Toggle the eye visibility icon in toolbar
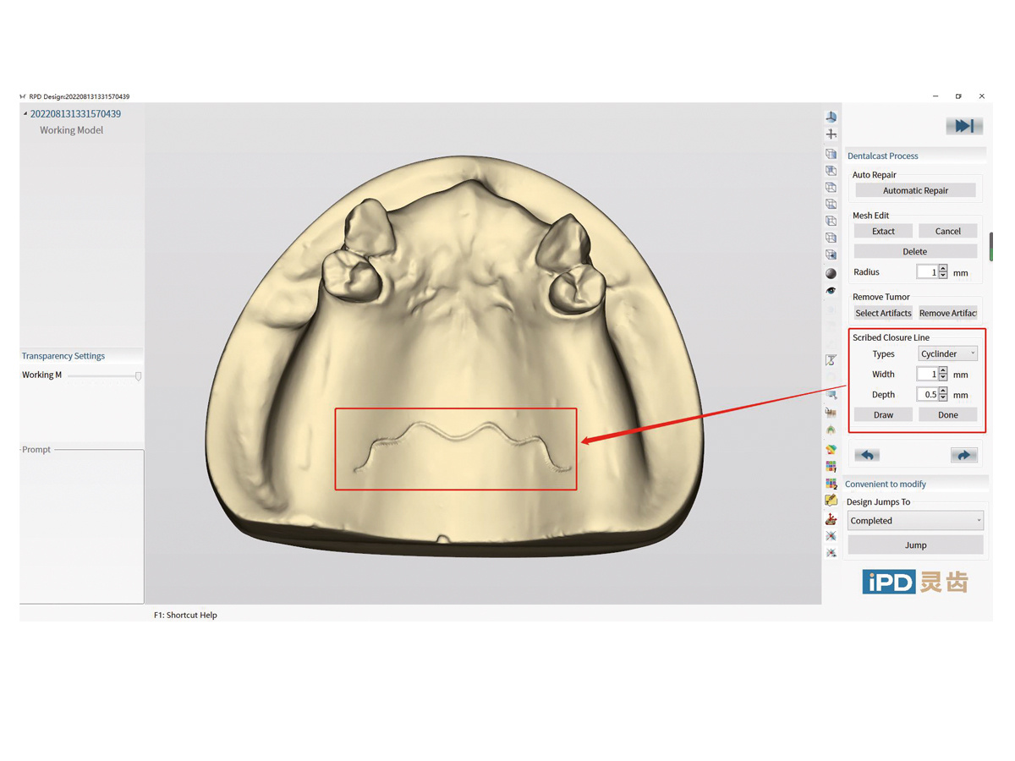 [x=831, y=291]
